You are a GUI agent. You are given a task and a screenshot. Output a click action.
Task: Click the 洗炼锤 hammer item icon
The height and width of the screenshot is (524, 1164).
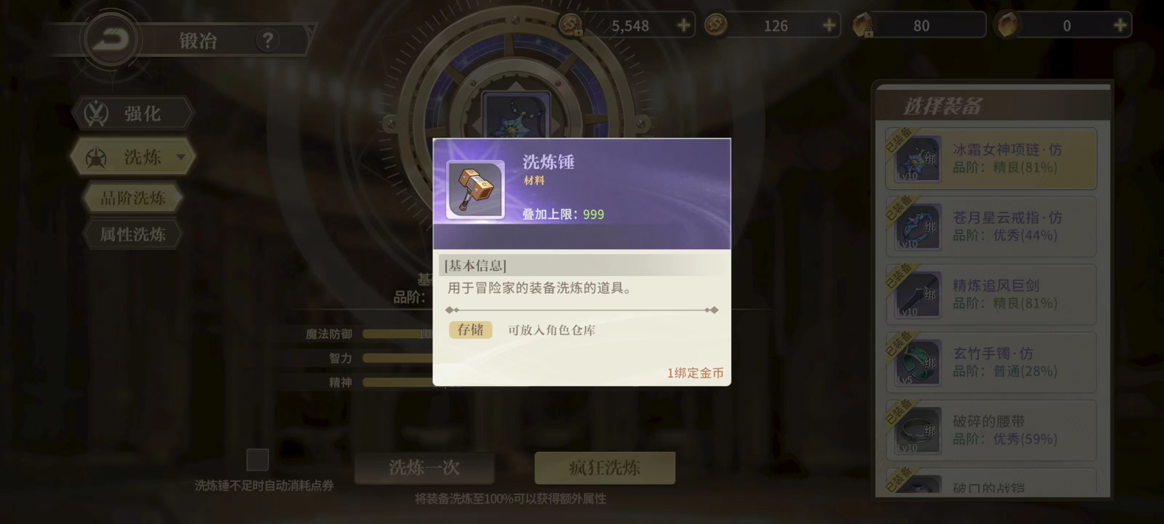[x=475, y=190]
